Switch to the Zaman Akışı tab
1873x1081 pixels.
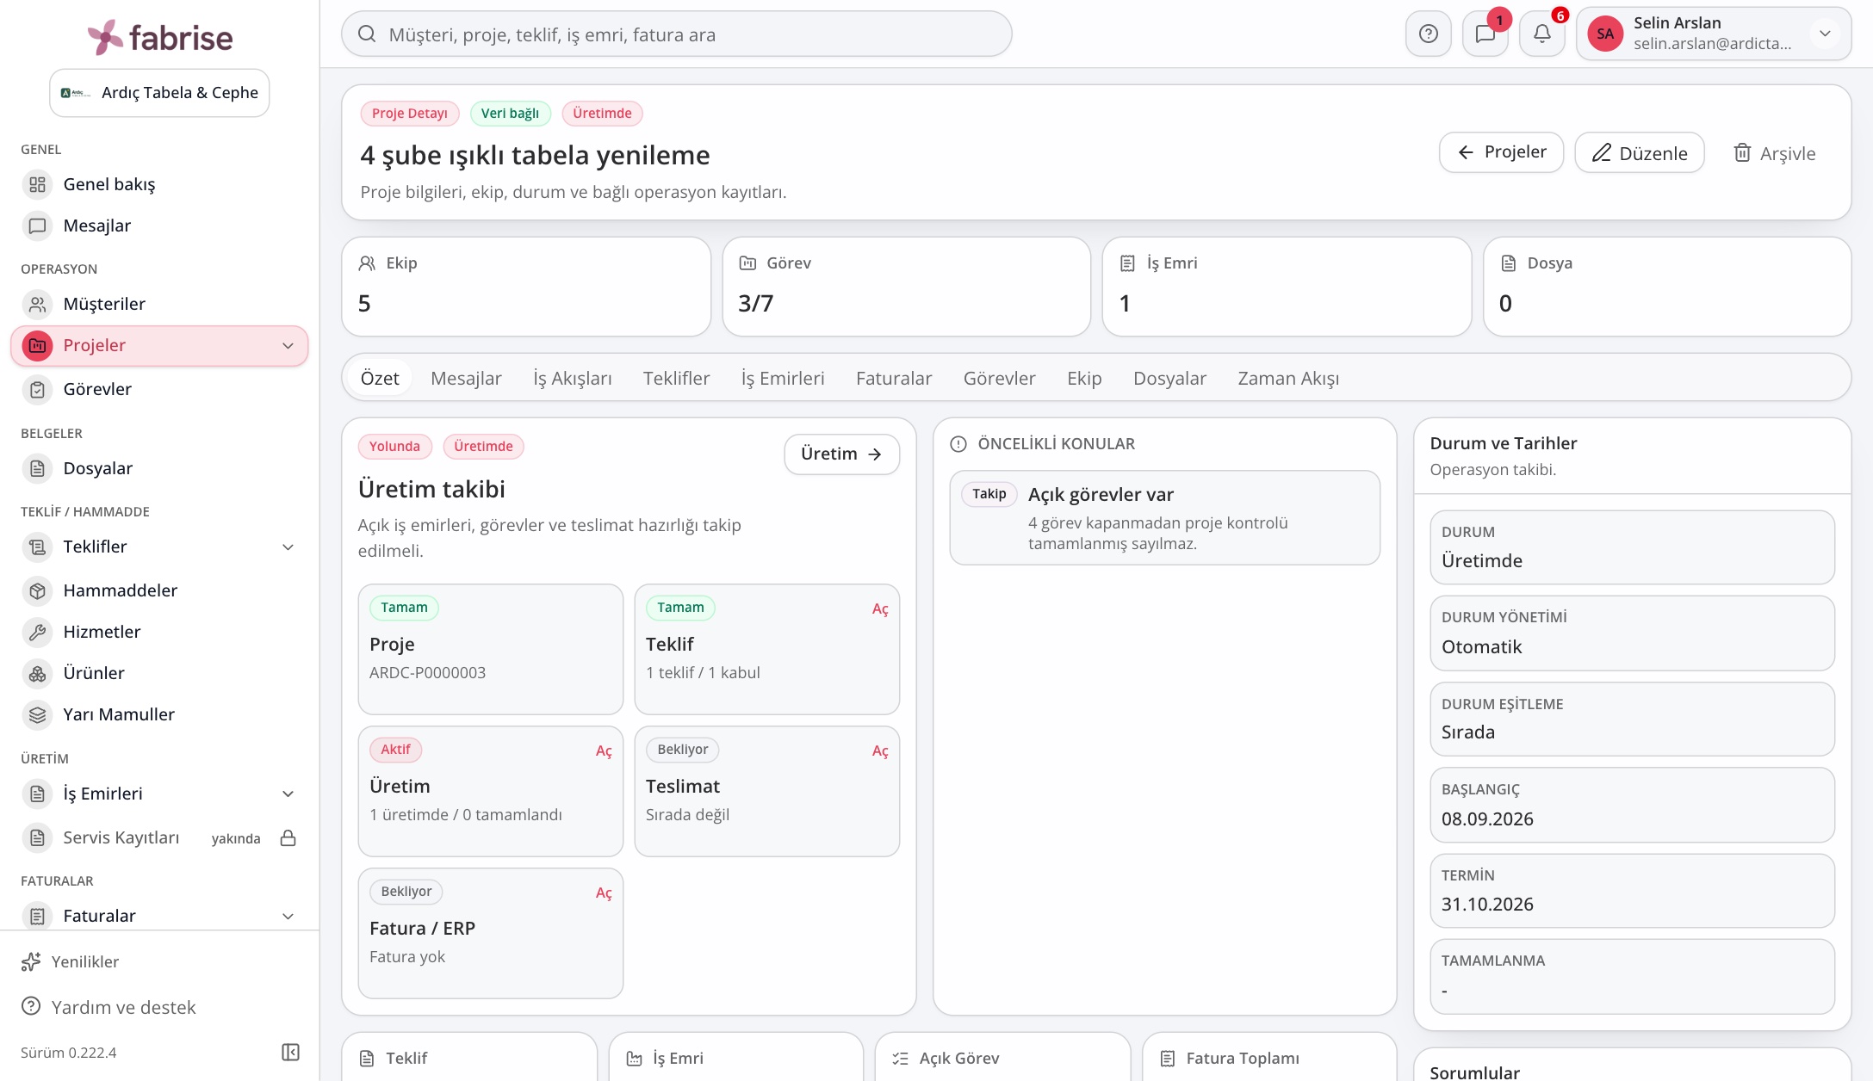pyautogui.click(x=1288, y=378)
